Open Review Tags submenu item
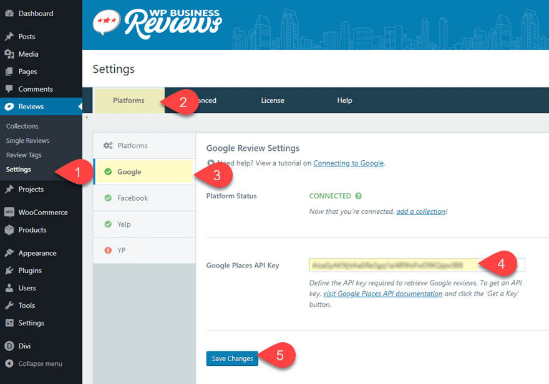Image resolution: width=549 pixels, height=384 pixels. tap(24, 155)
